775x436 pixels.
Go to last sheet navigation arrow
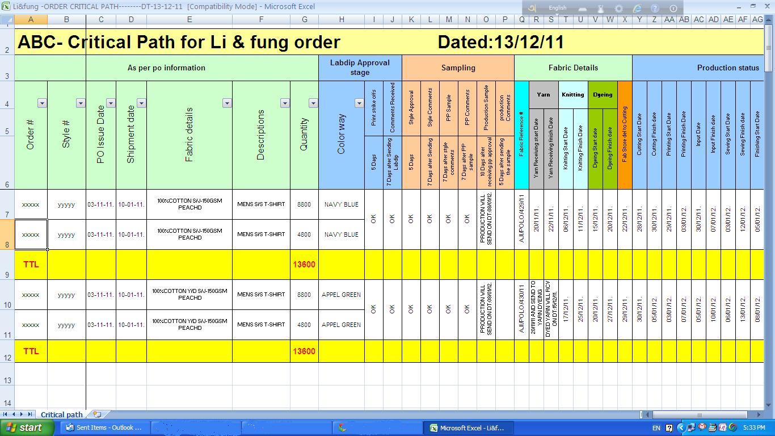pyautogui.click(x=30, y=414)
